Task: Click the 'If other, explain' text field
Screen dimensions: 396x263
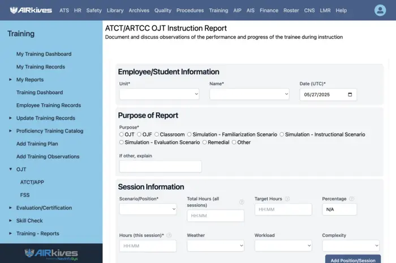Action: pos(160,166)
